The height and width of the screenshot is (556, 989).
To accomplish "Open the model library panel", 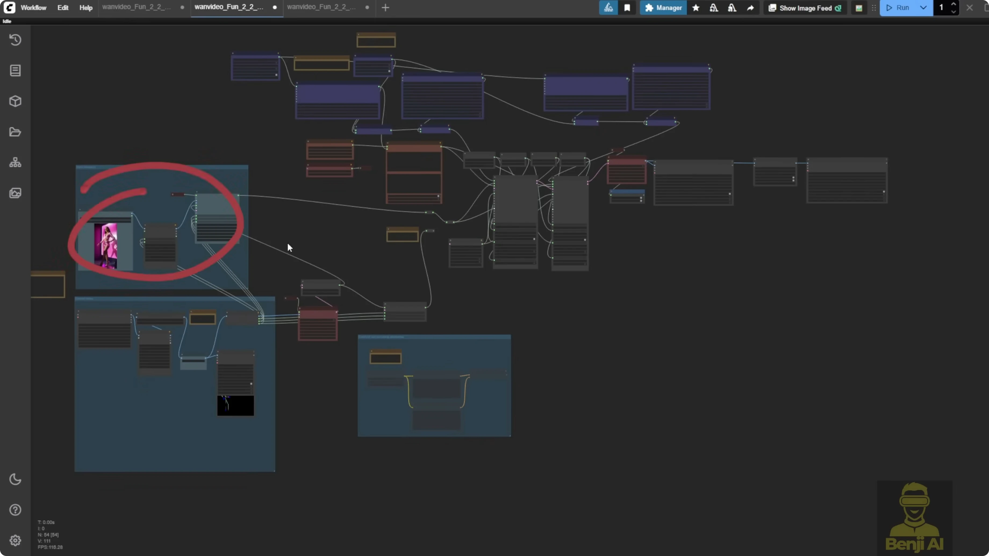I will [15, 101].
